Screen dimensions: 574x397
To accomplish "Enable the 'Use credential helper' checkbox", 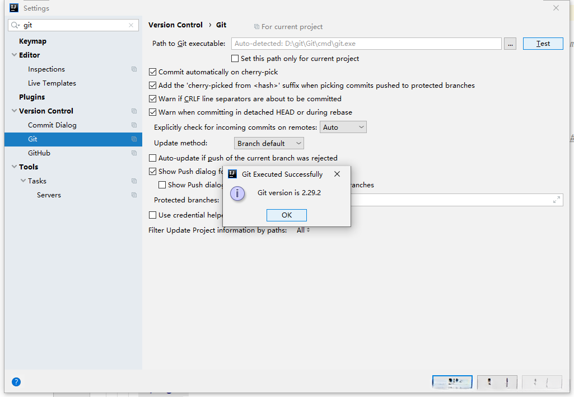I will (x=153, y=215).
